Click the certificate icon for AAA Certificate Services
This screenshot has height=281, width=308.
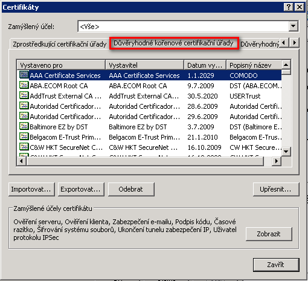coord(24,75)
